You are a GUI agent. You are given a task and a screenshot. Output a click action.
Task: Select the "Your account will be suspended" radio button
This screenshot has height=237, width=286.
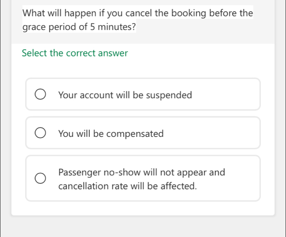40,95
